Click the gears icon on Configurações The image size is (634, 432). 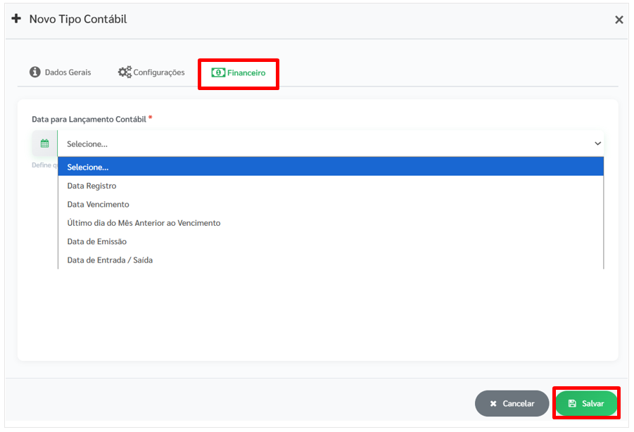(x=125, y=72)
